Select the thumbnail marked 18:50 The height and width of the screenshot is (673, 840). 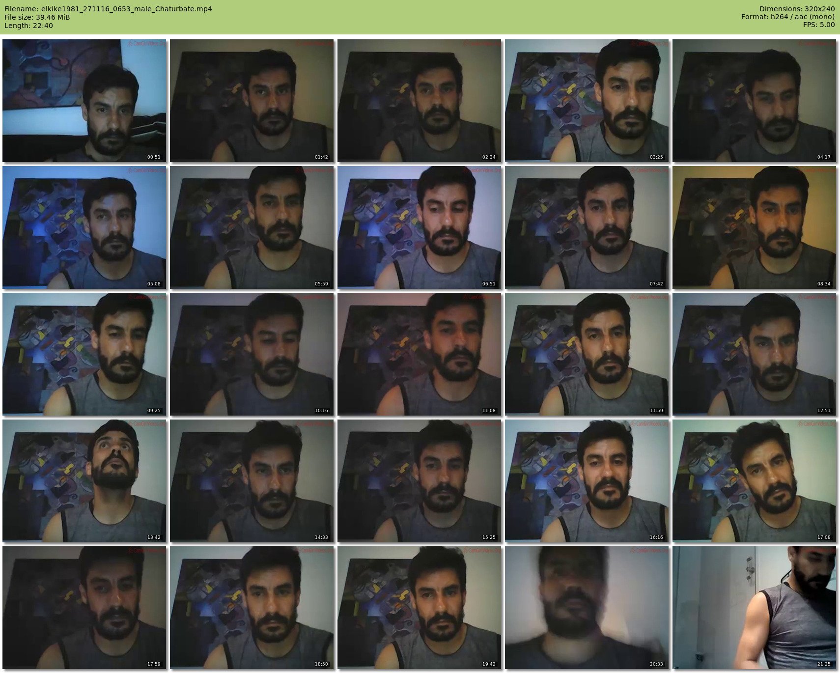pos(252,608)
